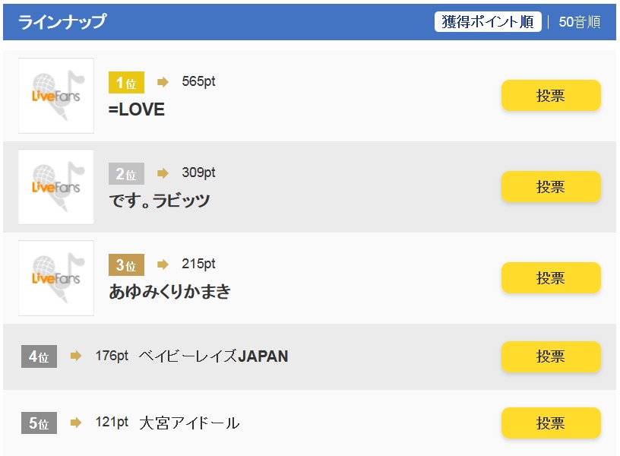
Task: Click the bronze 3位 rank badge
Action: coord(126,264)
